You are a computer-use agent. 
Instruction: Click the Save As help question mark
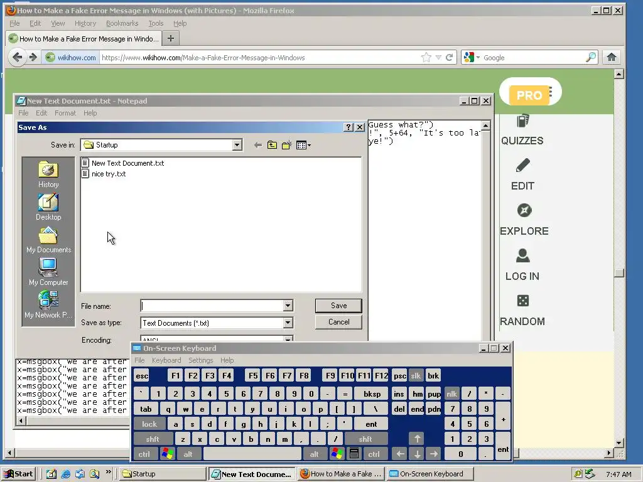click(x=348, y=127)
